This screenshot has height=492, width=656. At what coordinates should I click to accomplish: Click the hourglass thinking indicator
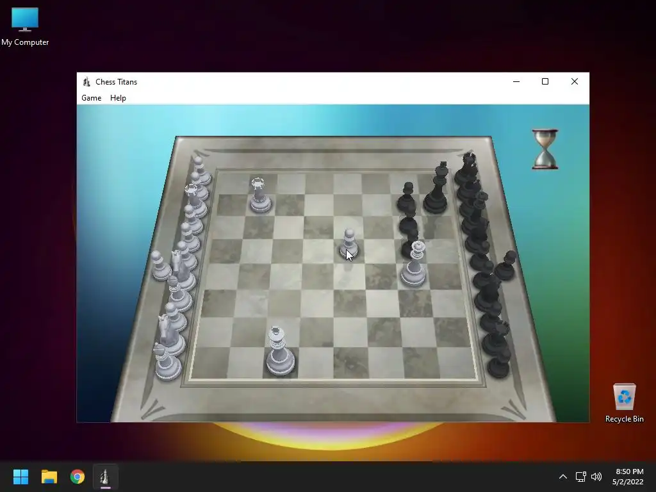point(545,149)
